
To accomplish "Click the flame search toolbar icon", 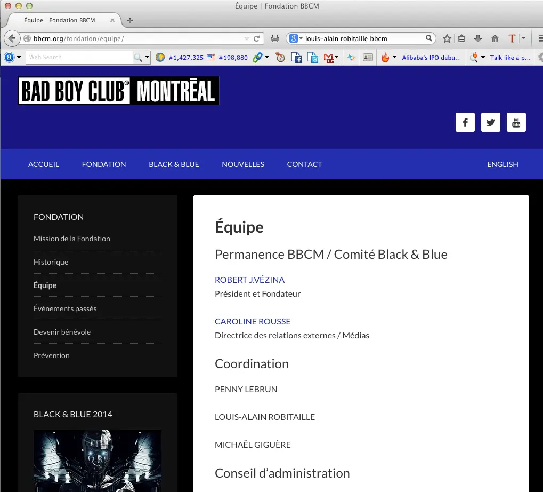I will pyautogui.click(x=474, y=57).
